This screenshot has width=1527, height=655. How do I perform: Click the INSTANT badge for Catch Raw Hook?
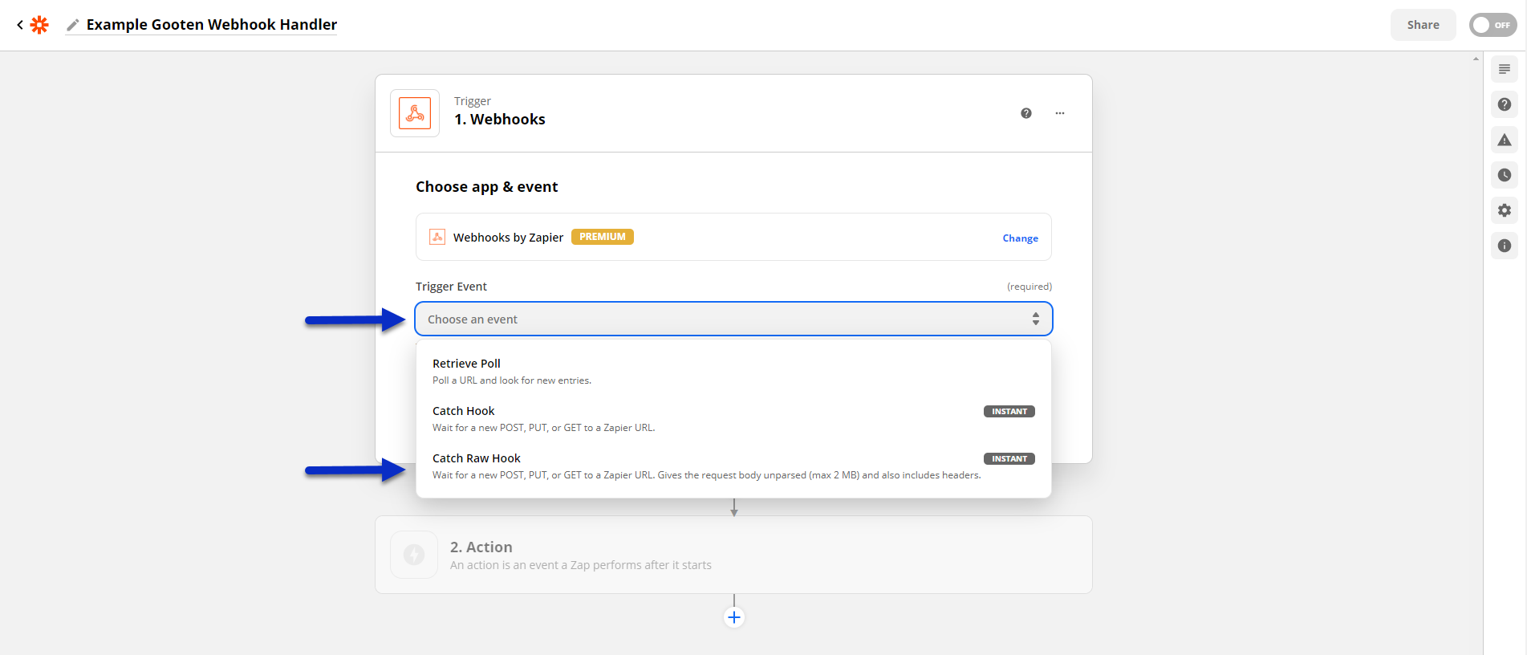(1009, 458)
